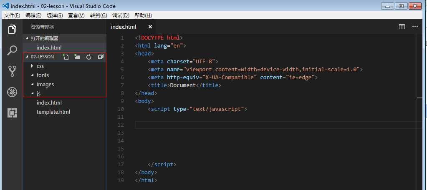Open the Explorer view in activity bar
Viewport: 427px width, 190px height.
click(x=12, y=29)
